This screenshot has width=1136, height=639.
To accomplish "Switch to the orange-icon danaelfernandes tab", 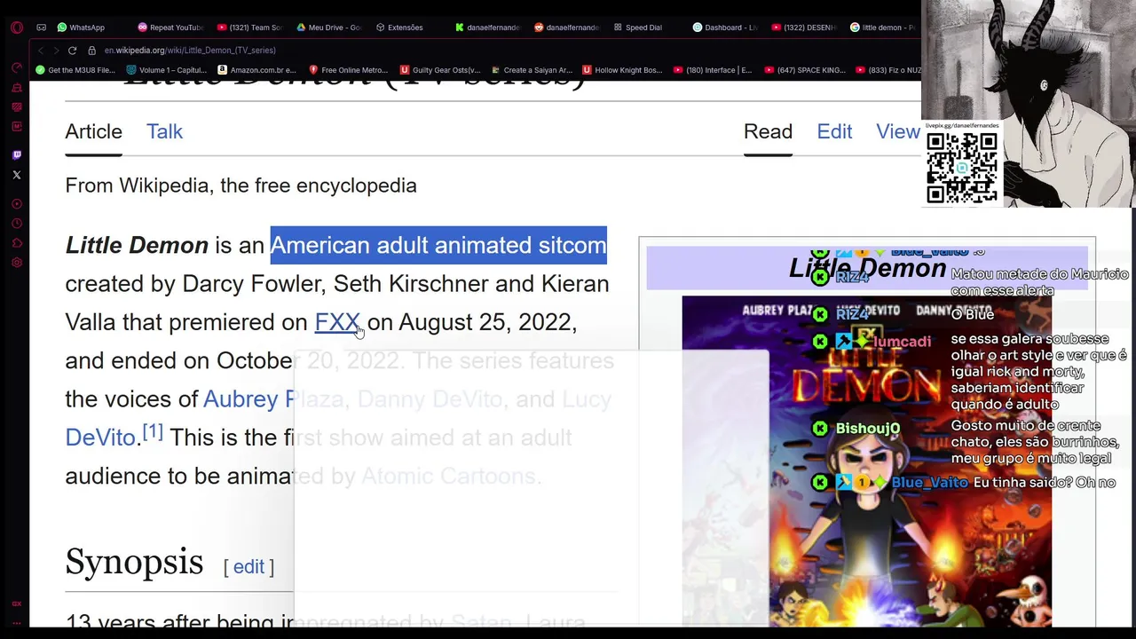I will 566,28.
